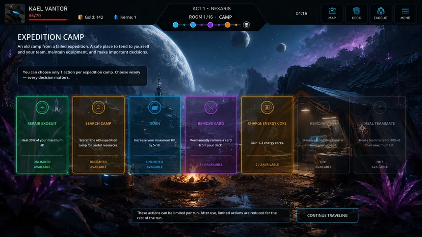The image size is (422, 237).
Task: Click the 'Gold: 142' text
Action: pyautogui.click(x=94, y=17)
